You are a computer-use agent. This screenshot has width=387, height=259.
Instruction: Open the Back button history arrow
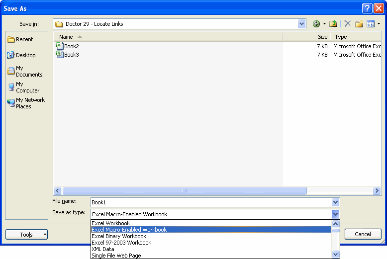[324, 24]
